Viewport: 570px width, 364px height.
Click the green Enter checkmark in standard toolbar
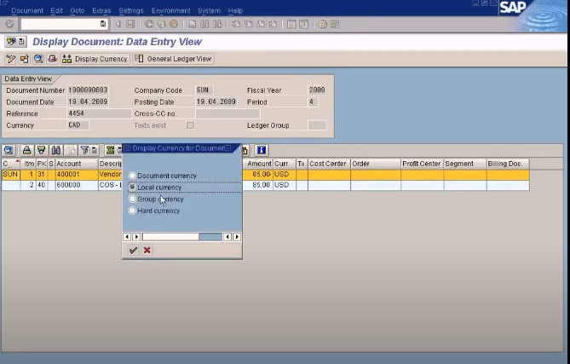[x=10, y=24]
